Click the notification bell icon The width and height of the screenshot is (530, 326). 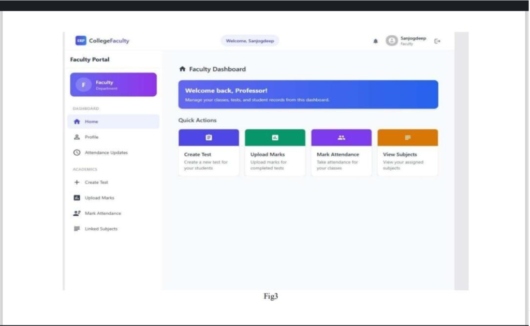click(376, 41)
